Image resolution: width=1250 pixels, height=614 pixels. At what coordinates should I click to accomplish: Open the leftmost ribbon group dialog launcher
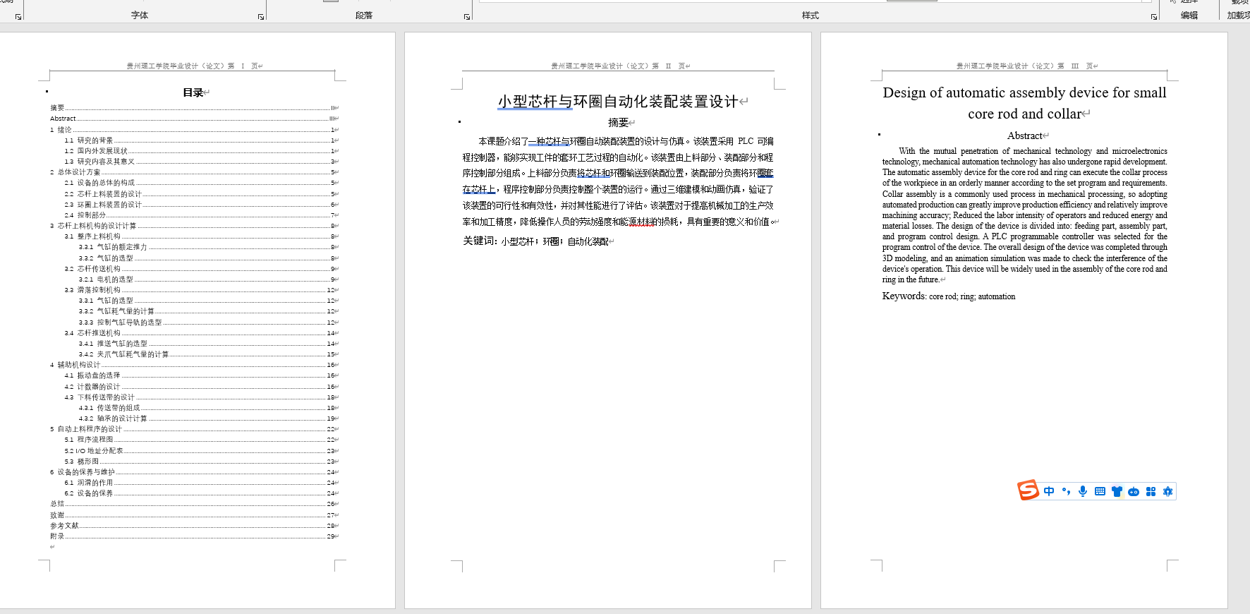18,17
